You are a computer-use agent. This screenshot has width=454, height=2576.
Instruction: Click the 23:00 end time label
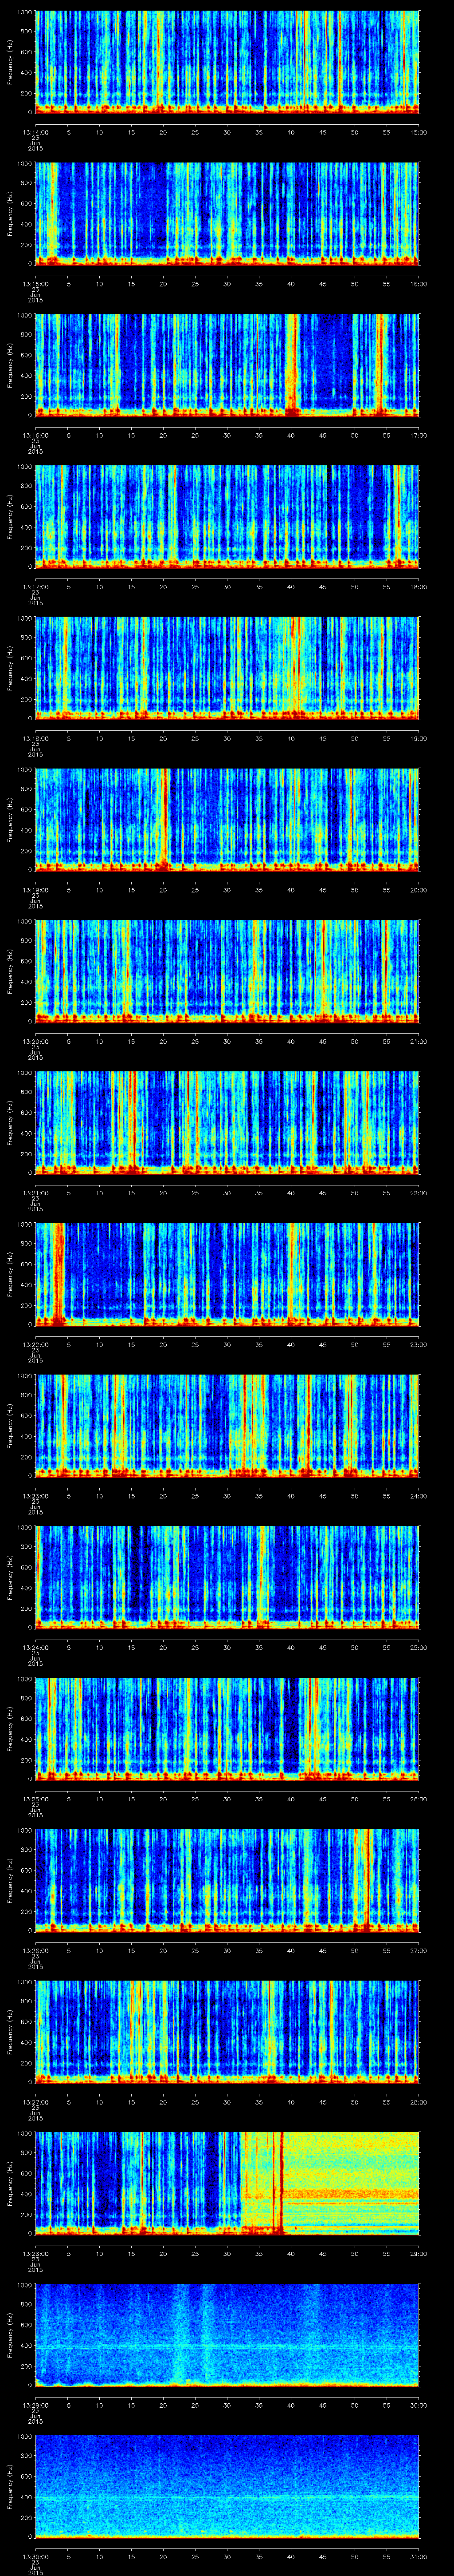(418, 1345)
